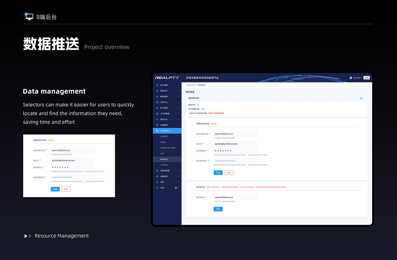Click the 发件箱地址 password field in dashboard
This screenshot has width=397, height=260.
(235, 151)
